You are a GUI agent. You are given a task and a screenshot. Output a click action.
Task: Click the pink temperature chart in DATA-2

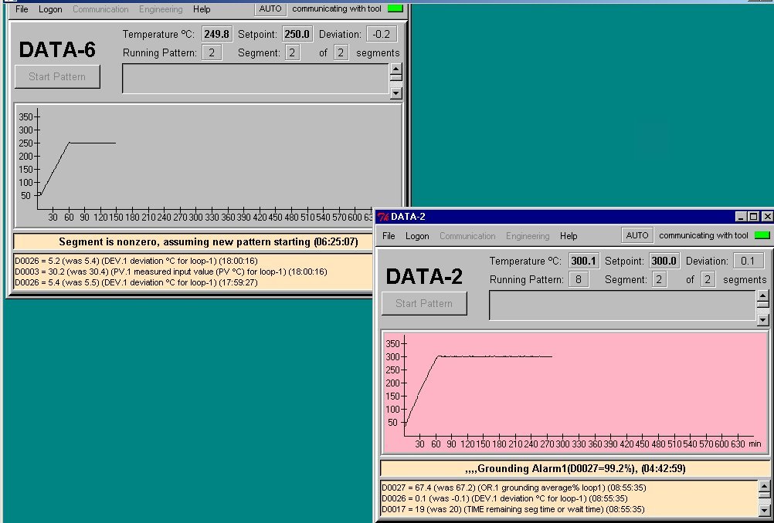click(575, 393)
